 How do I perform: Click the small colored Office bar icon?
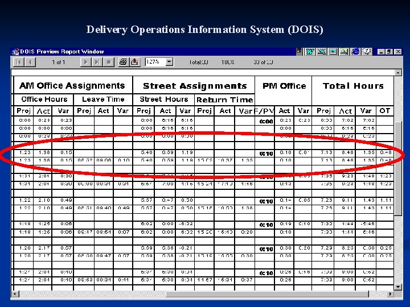click(300, 51)
